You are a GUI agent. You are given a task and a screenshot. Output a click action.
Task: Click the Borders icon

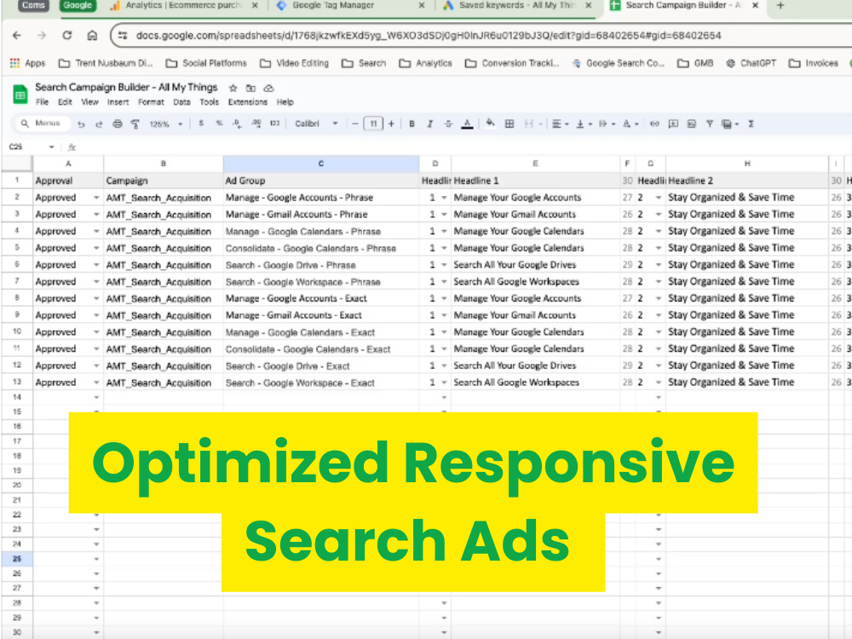[x=509, y=124]
